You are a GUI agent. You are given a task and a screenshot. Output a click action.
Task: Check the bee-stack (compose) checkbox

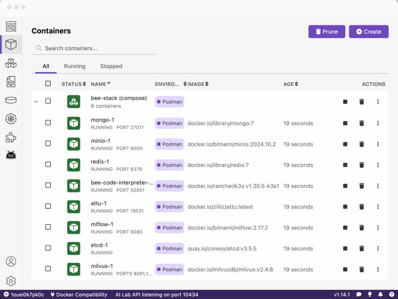48,101
